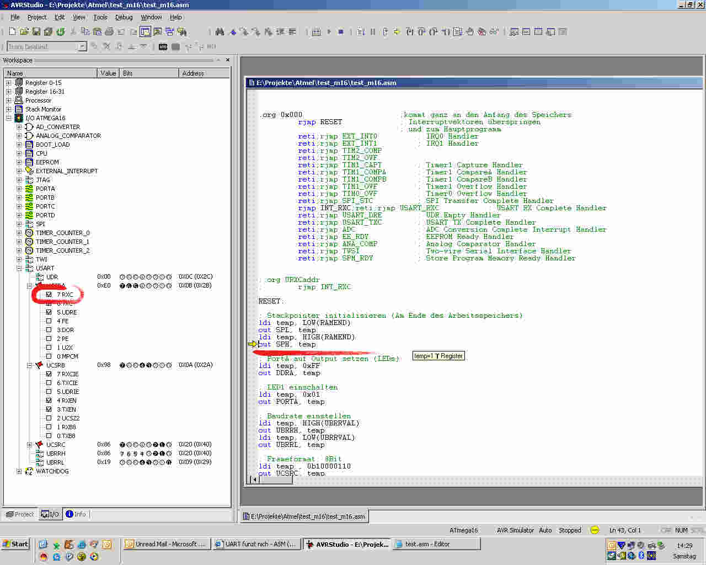Screen dimensions: 706x565
Task: Click the Windows Start button
Action: [x=15, y=544]
